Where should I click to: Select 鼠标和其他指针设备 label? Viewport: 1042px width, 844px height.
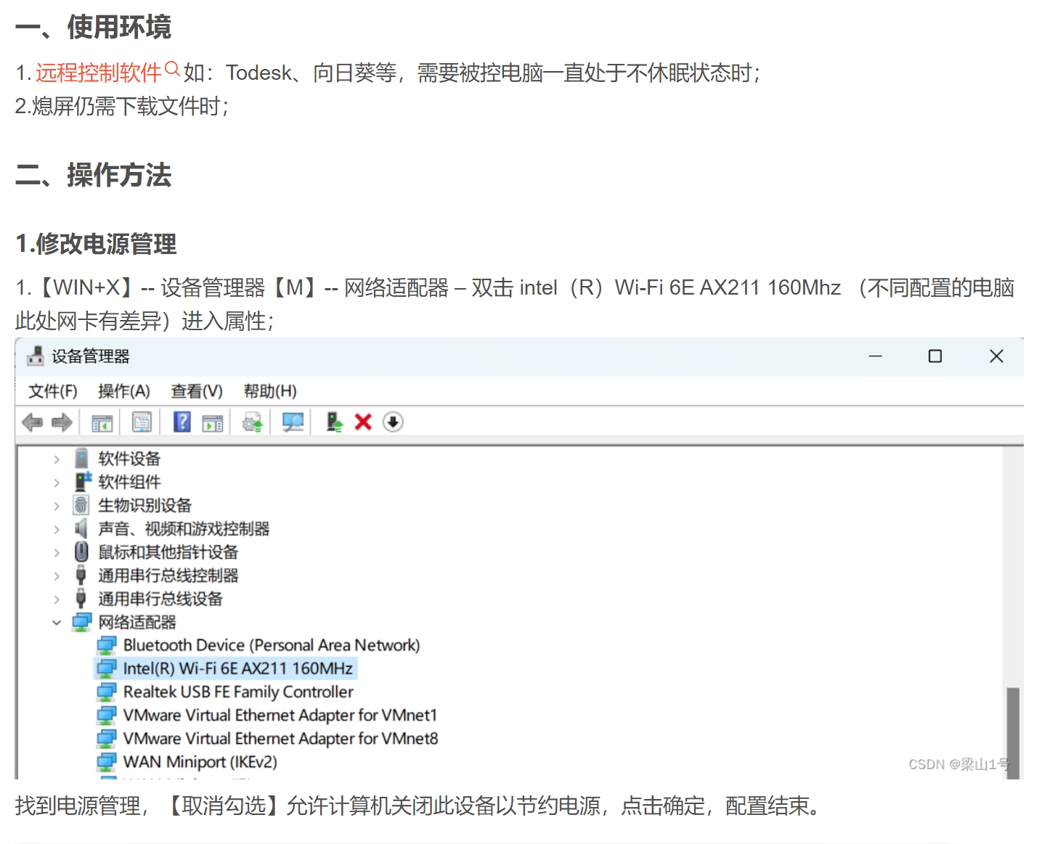168,552
